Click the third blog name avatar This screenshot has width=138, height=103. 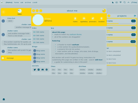[x=35, y=58]
